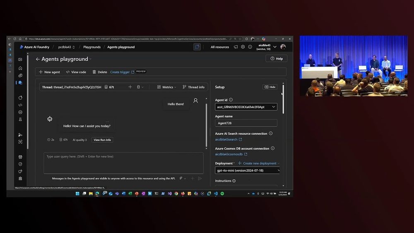Send message with arrow icon
Viewport: 414px width, 233px height.
pyautogui.click(x=200, y=178)
